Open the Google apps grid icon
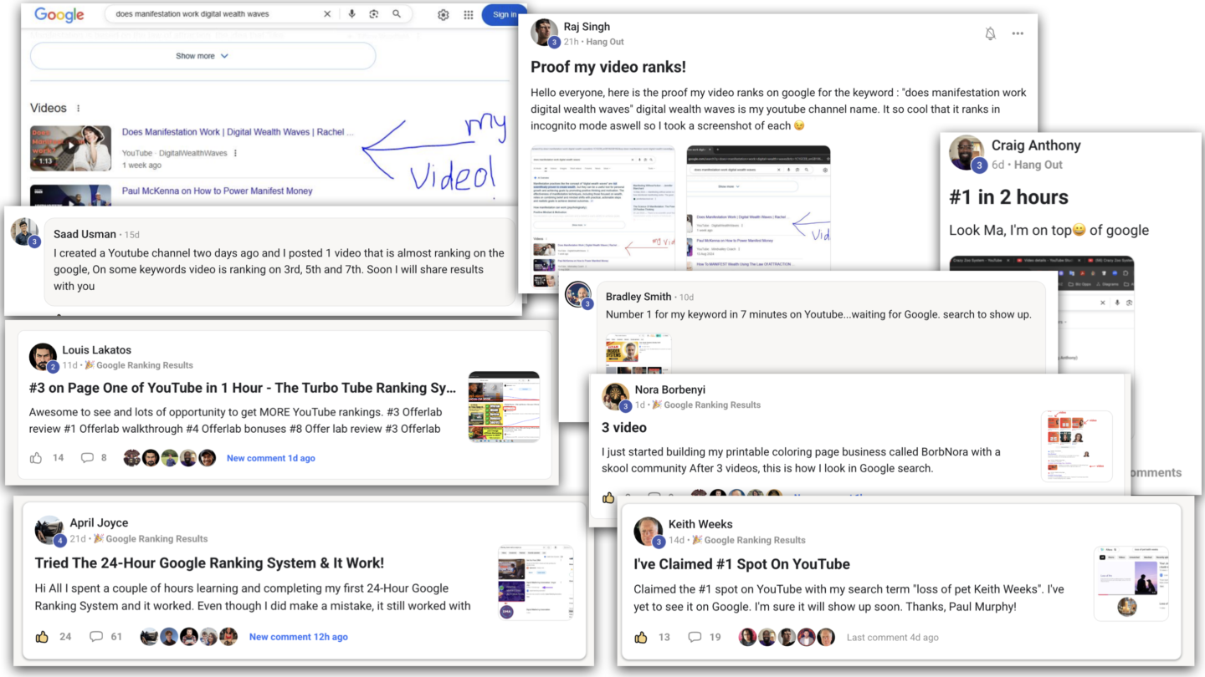Image resolution: width=1205 pixels, height=677 pixels. [x=468, y=15]
